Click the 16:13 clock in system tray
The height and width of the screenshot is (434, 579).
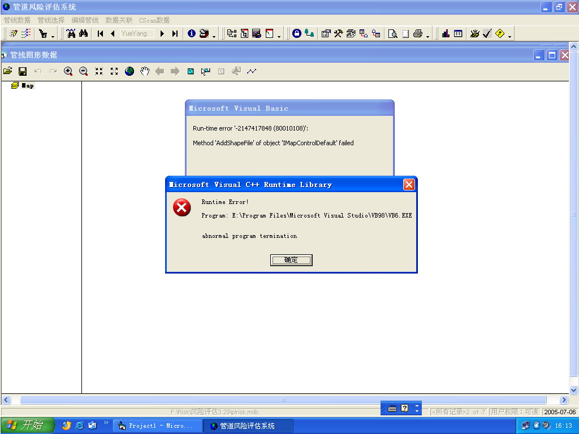pyautogui.click(x=564, y=426)
